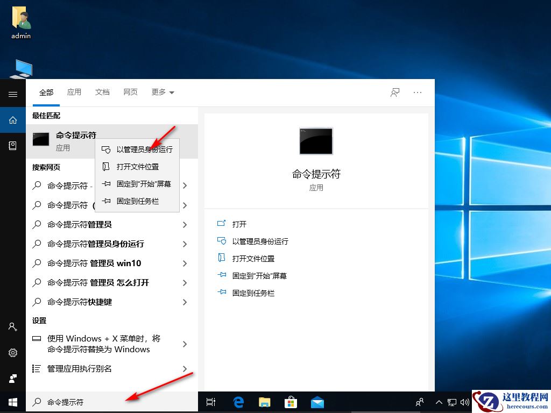
Task: Choose 以管理员身份运行 from the context menu
Action: point(145,149)
